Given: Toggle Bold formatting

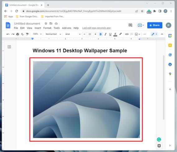Looking at the screenshot, I should (100, 34).
